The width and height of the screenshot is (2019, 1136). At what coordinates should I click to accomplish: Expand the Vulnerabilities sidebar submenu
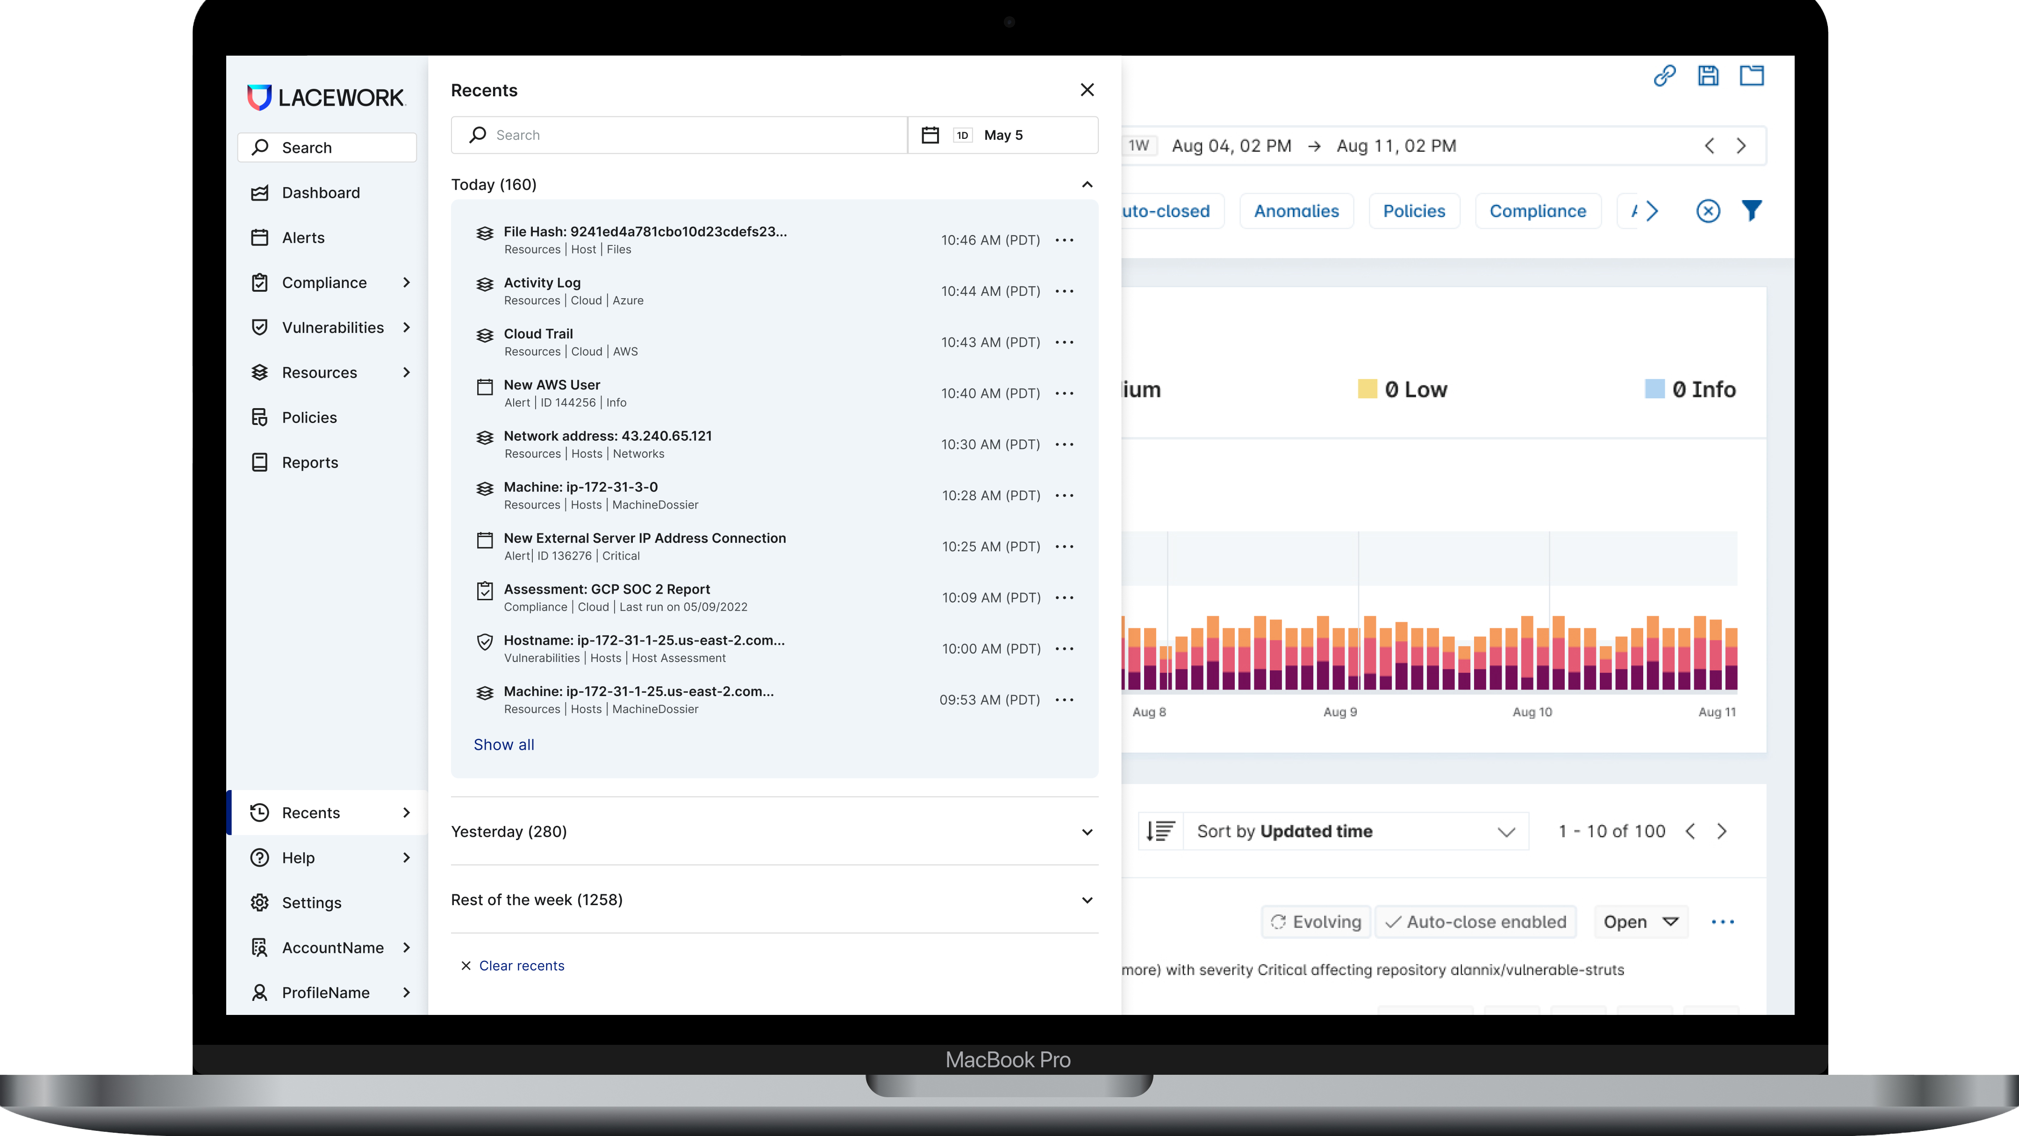[x=406, y=327]
